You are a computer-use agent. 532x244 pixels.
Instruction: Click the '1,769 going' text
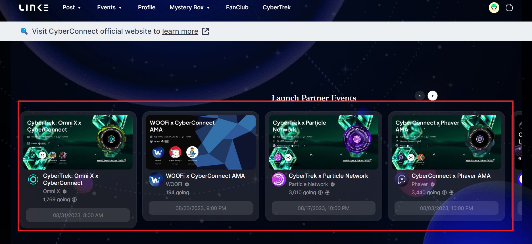tap(57, 200)
